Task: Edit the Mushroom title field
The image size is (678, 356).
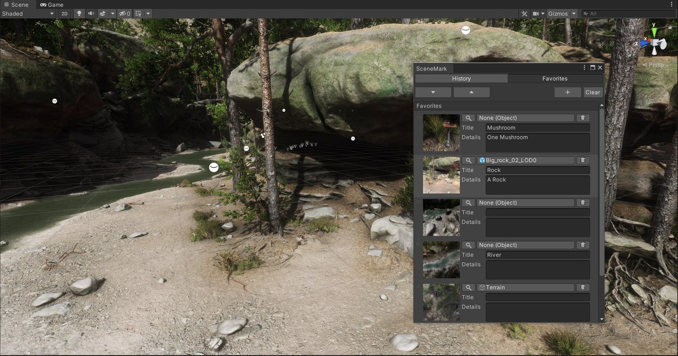Action: (537, 128)
